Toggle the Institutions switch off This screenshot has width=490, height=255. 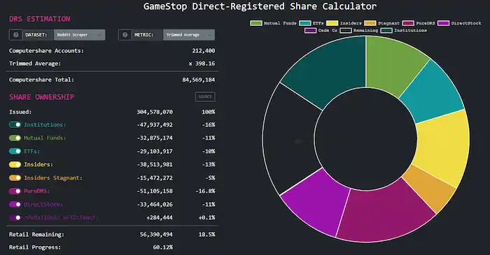[x=15, y=124]
